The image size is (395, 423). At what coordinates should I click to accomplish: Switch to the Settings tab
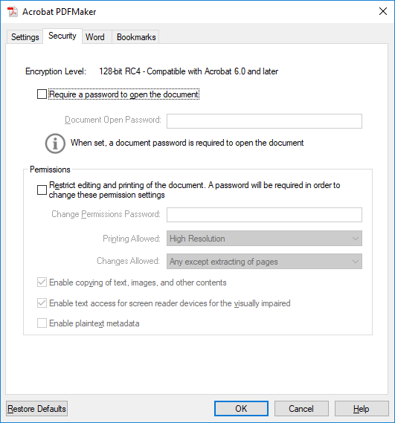pos(25,37)
